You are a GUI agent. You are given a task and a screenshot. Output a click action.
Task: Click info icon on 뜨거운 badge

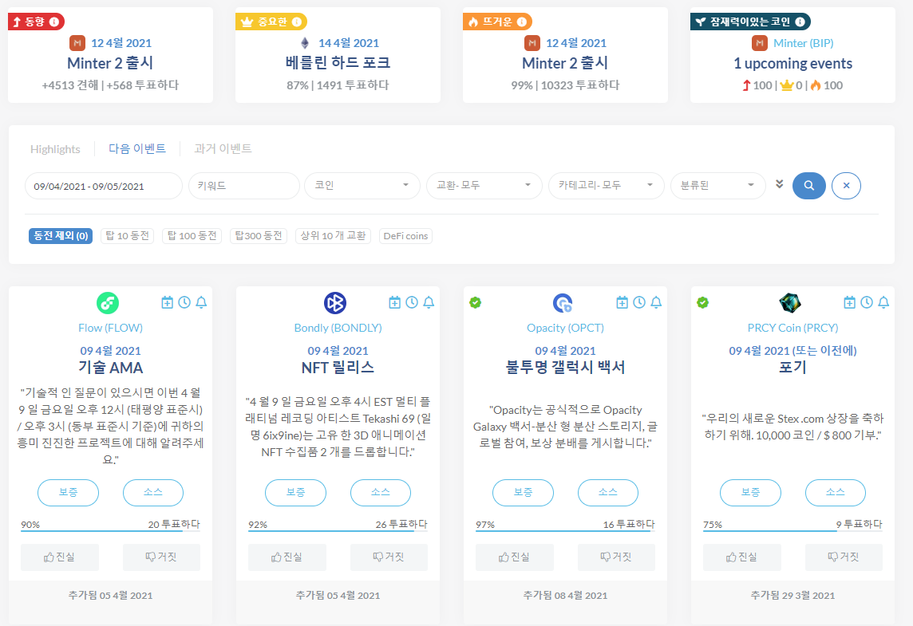[x=522, y=22]
